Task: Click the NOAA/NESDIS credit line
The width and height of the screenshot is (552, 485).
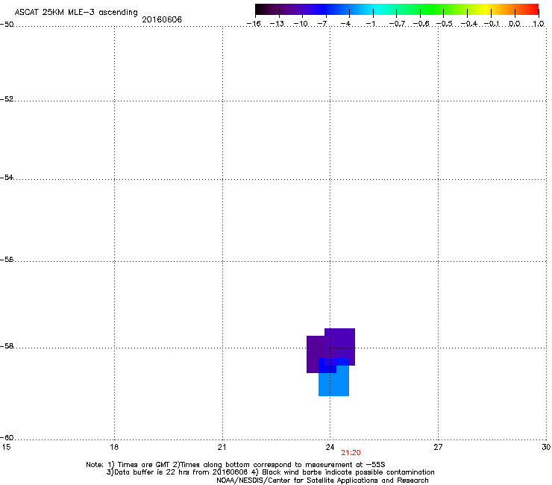Action: click(x=322, y=481)
